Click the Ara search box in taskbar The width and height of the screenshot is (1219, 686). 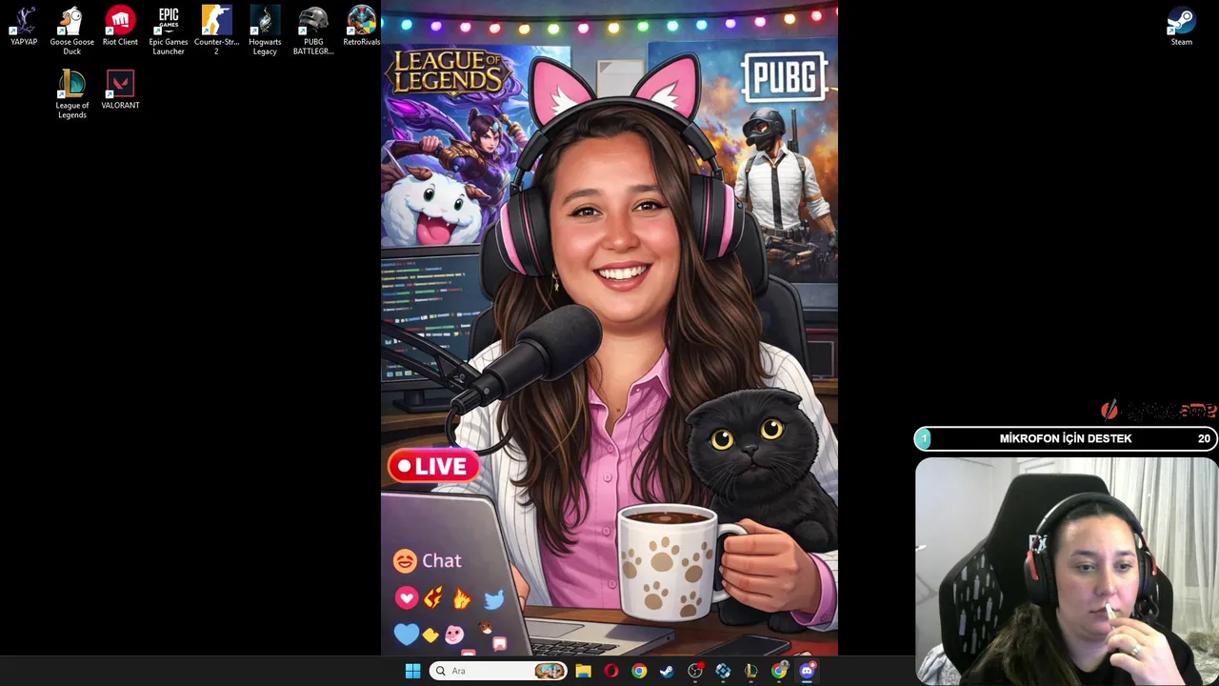(498, 671)
